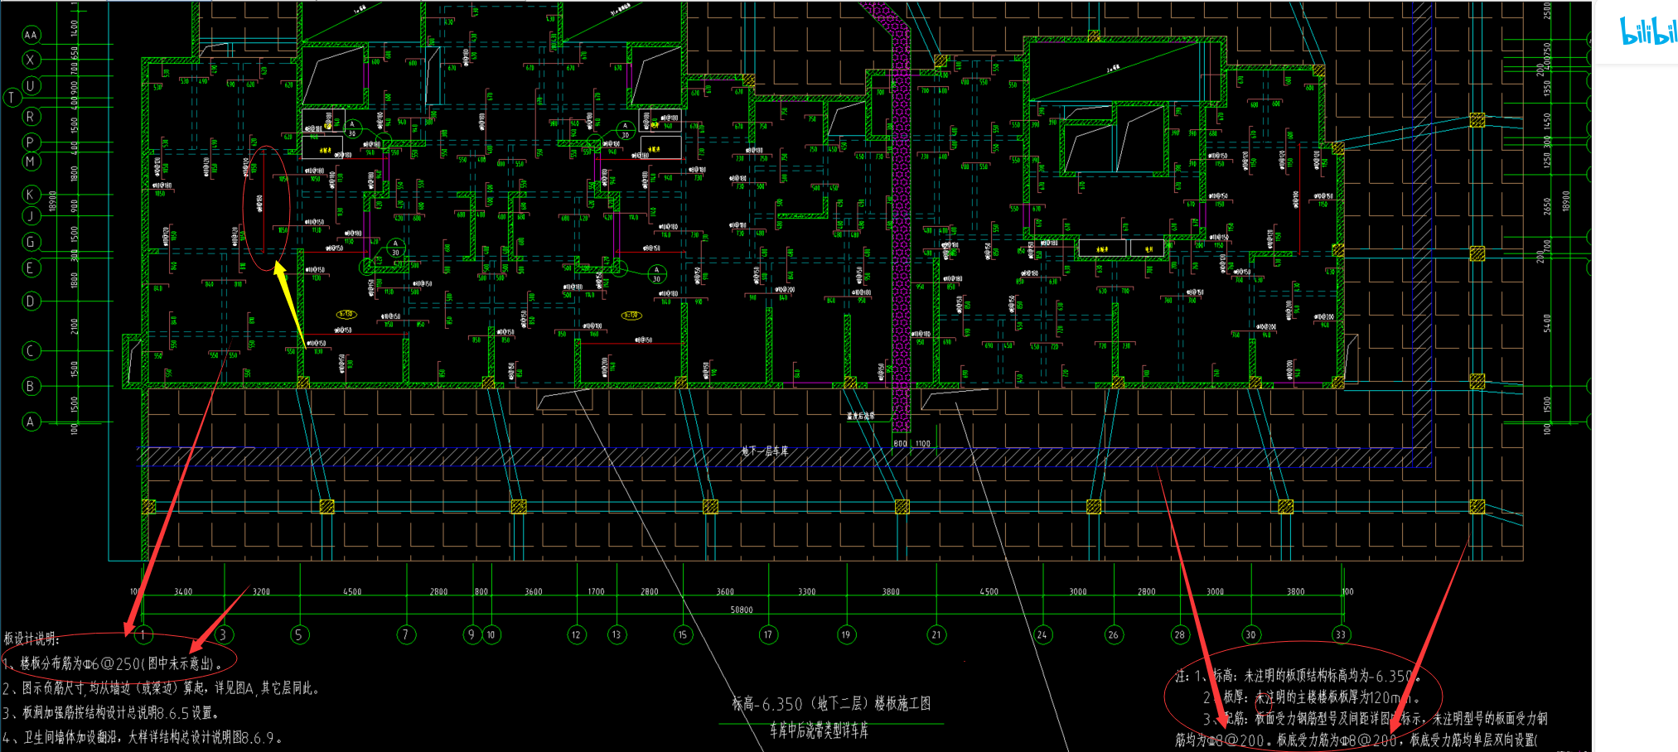The image size is (1678, 752).
Task: Select the '板设计说明:' heading text
Action: pyautogui.click(x=32, y=639)
